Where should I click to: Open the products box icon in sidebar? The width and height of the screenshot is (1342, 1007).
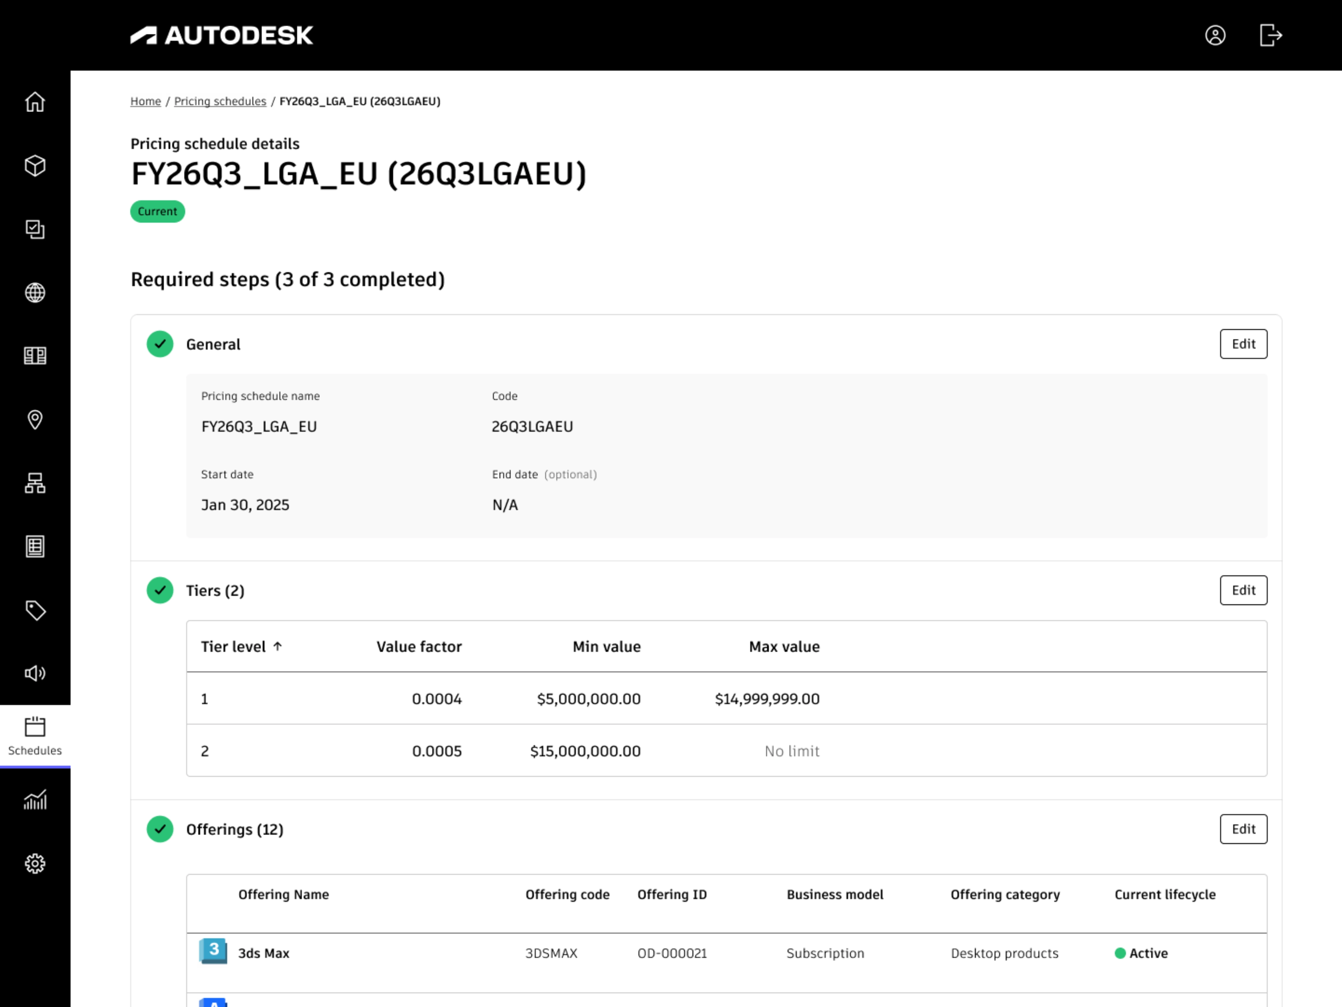coord(35,166)
